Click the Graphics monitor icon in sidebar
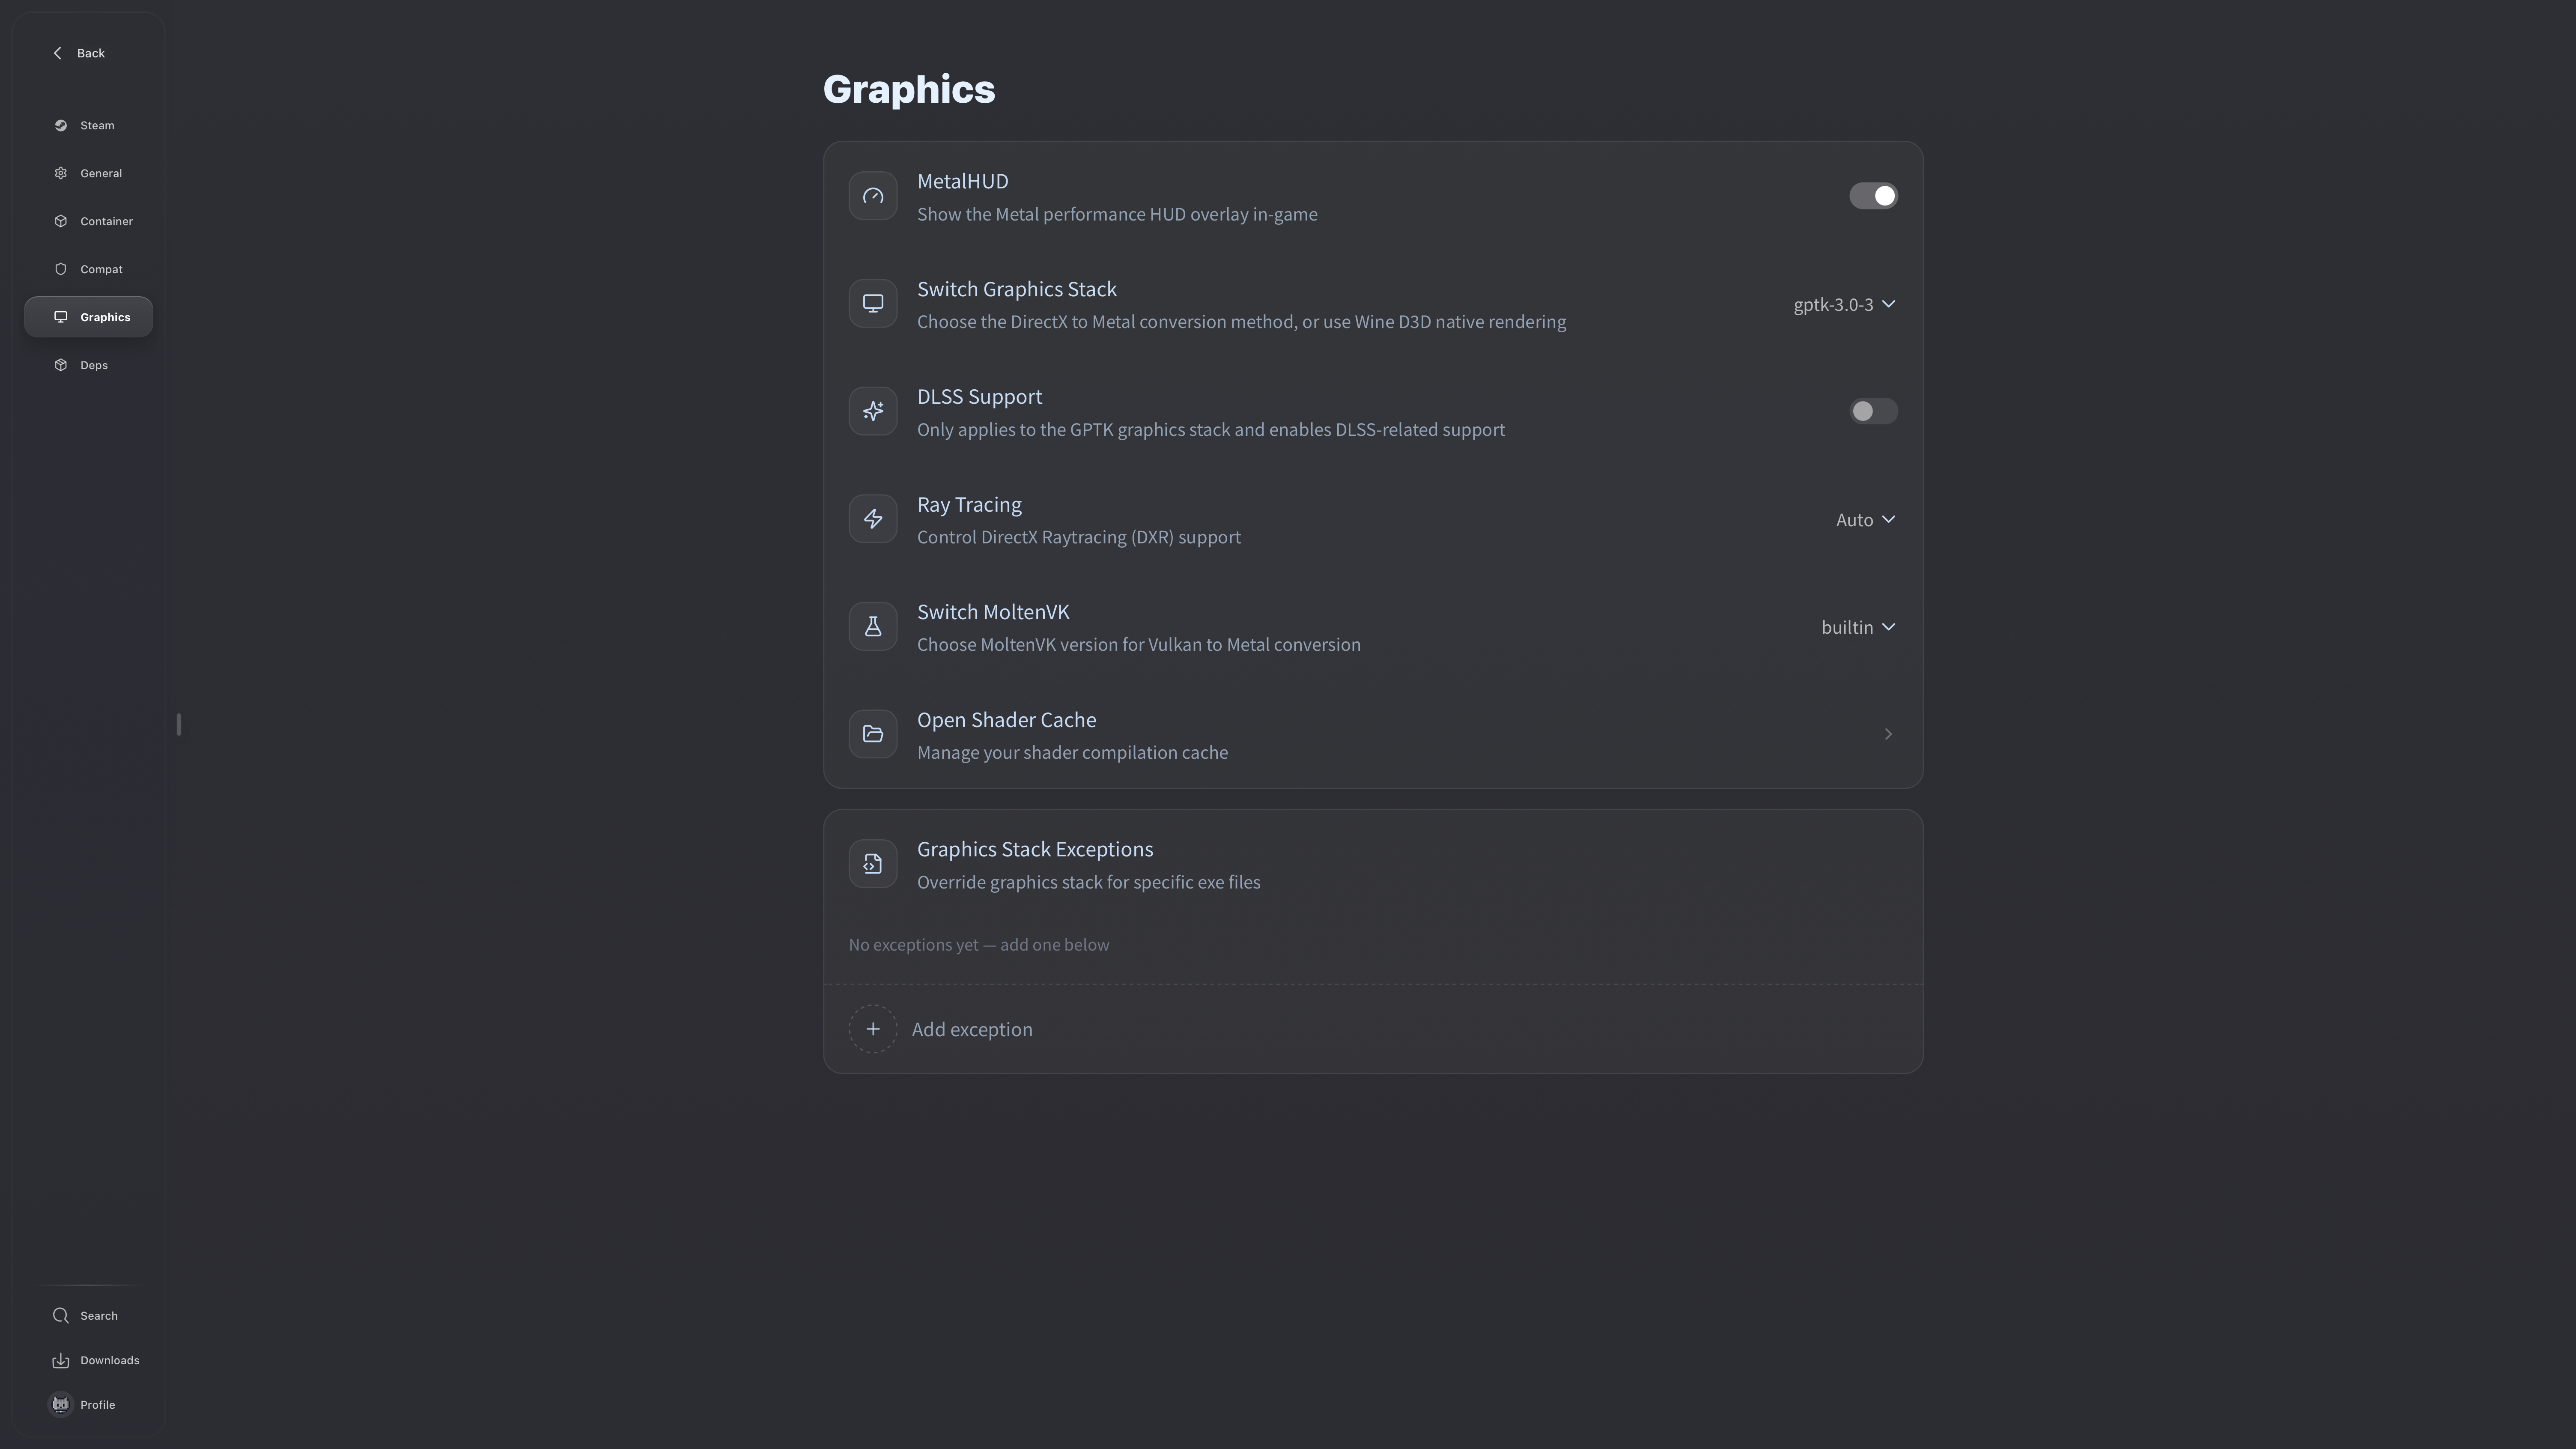This screenshot has width=2576, height=1449. pos(61,317)
